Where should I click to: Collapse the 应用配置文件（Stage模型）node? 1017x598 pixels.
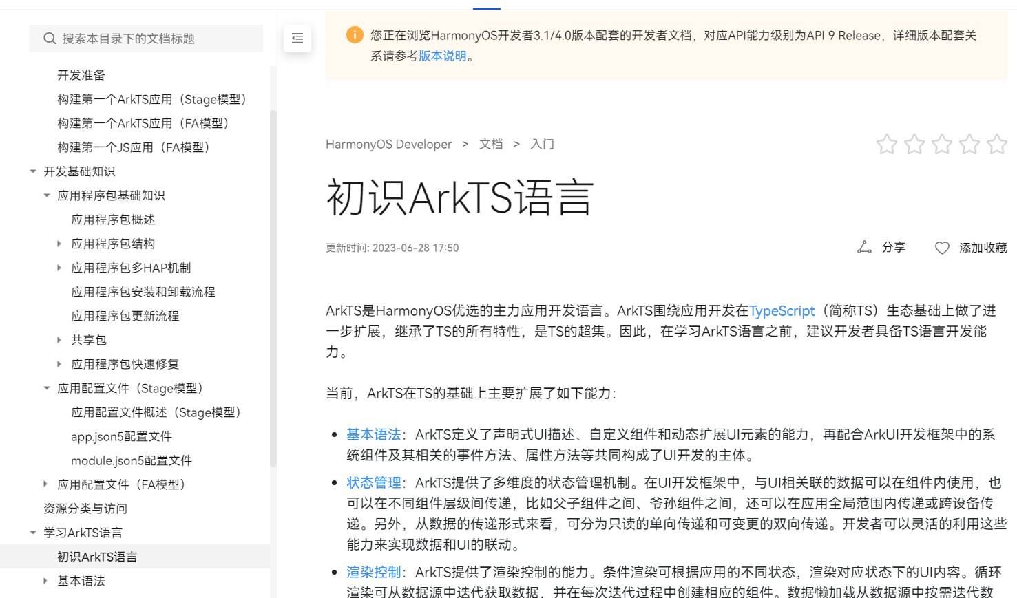tap(46, 388)
